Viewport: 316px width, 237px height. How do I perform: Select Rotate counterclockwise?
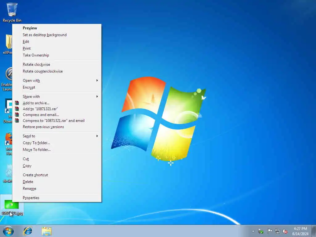(x=57, y=71)
